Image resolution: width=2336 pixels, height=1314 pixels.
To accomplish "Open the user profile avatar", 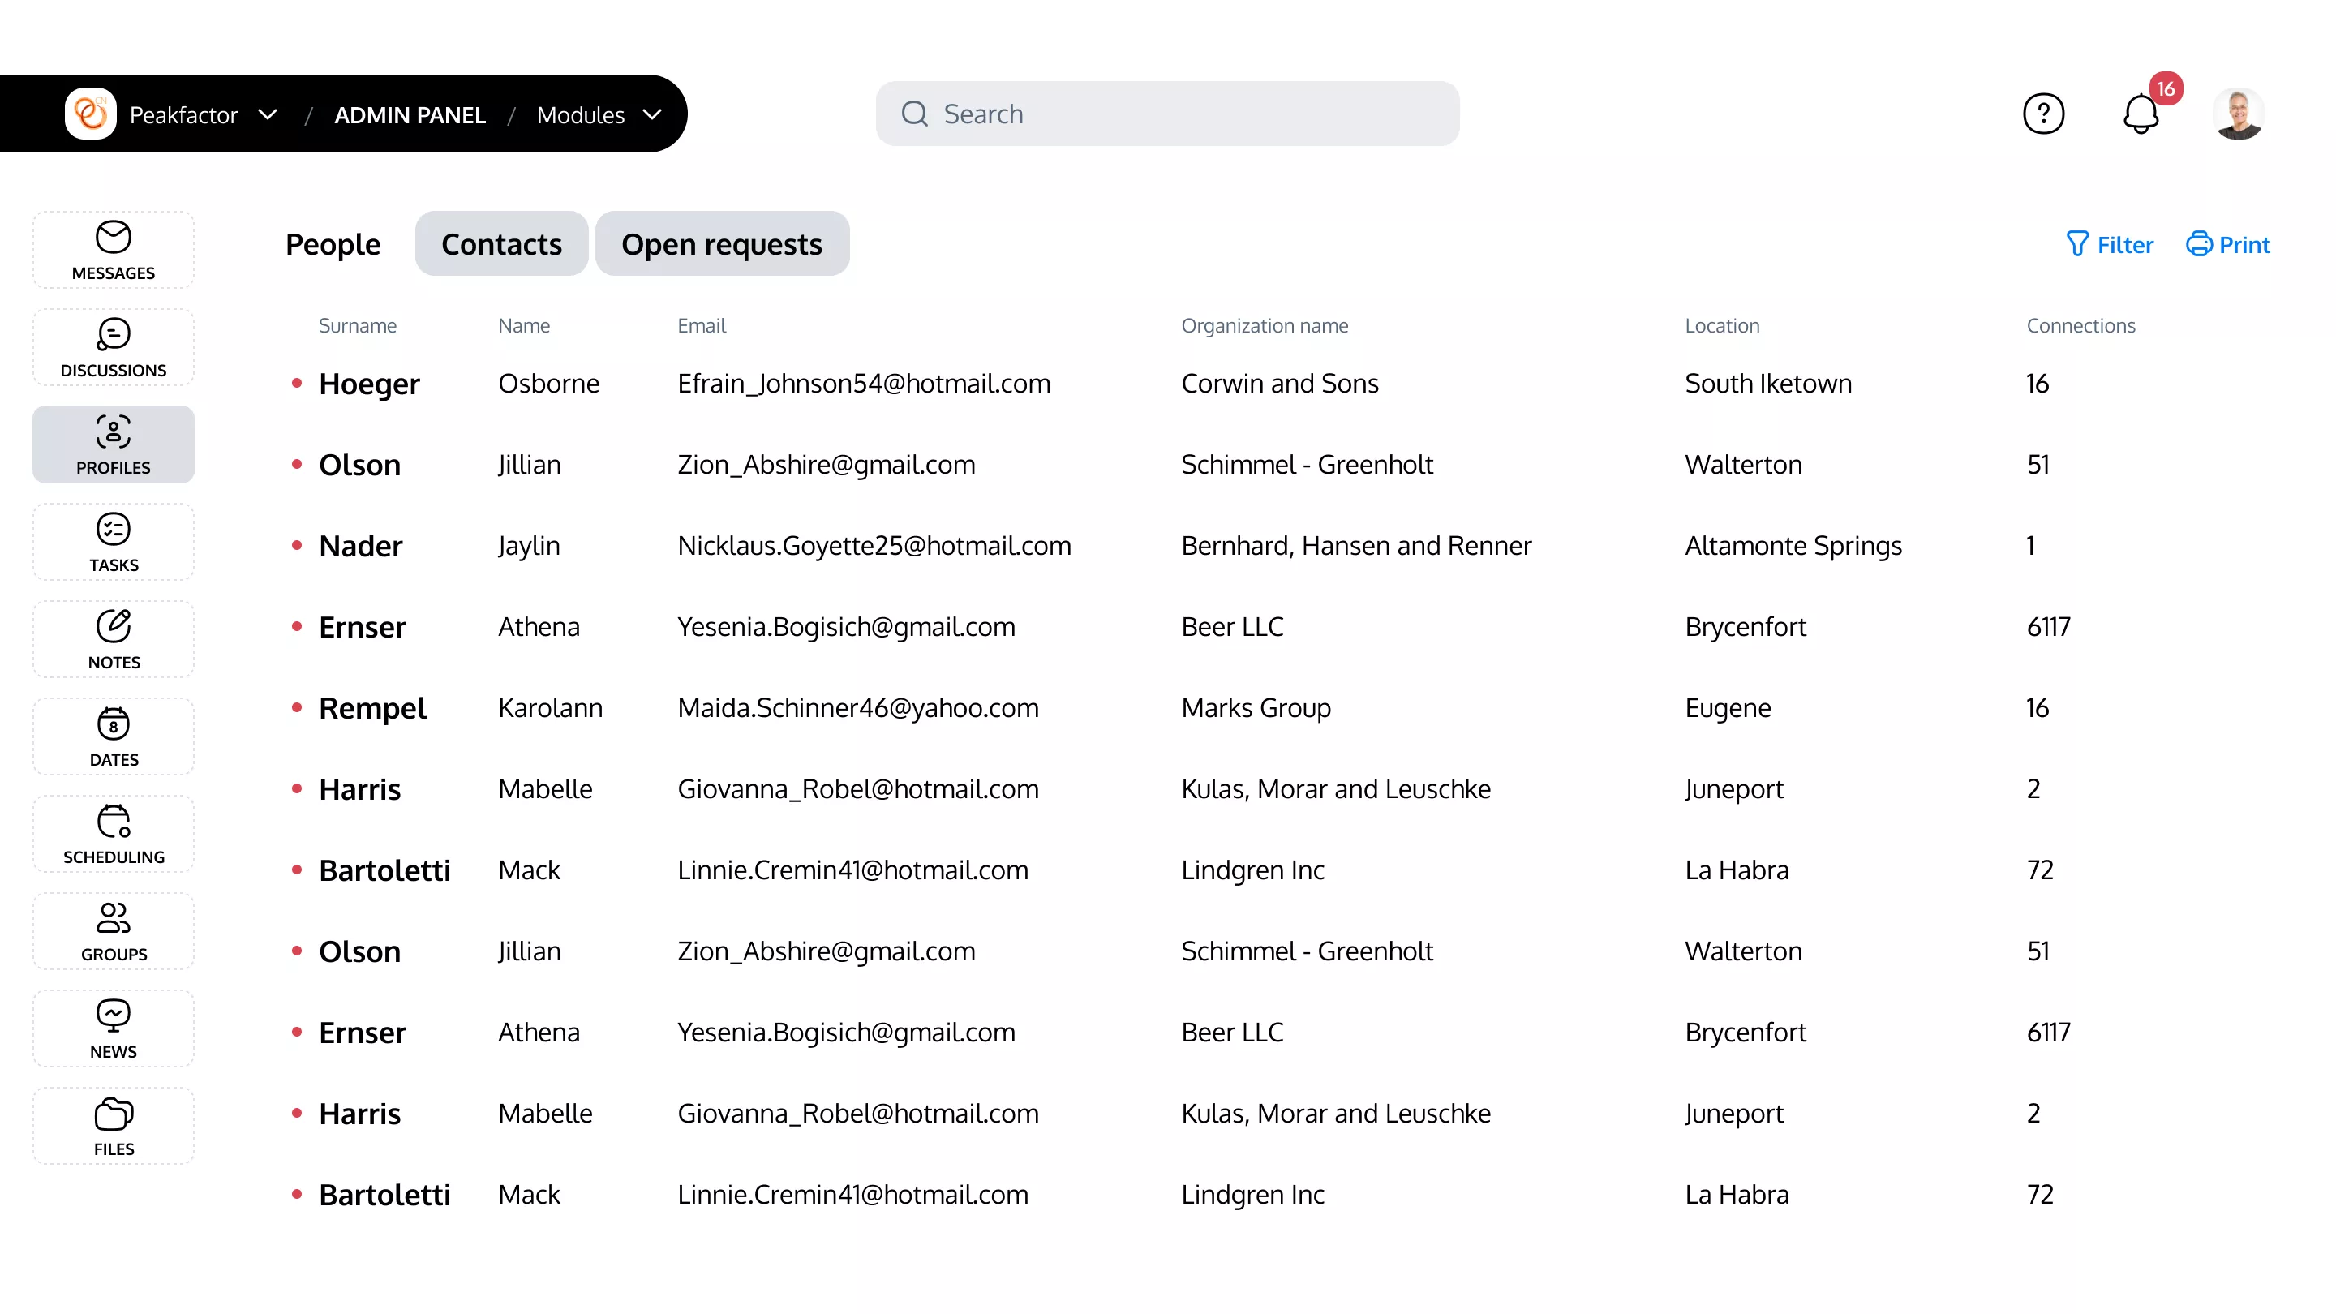I will (2238, 114).
